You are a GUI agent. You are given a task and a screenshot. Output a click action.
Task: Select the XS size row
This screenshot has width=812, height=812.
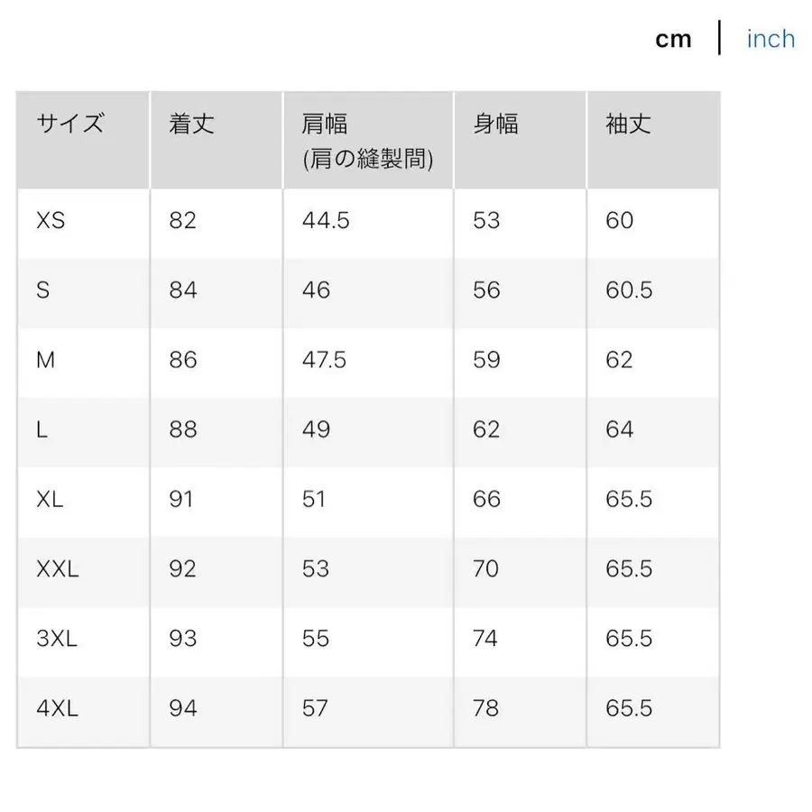pyautogui.click(x=50, y=221)
